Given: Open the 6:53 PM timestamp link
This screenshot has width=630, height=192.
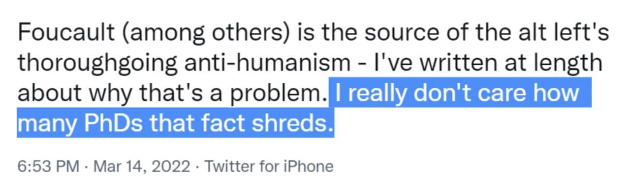Looking at the screenshot, I should [48, 167].
